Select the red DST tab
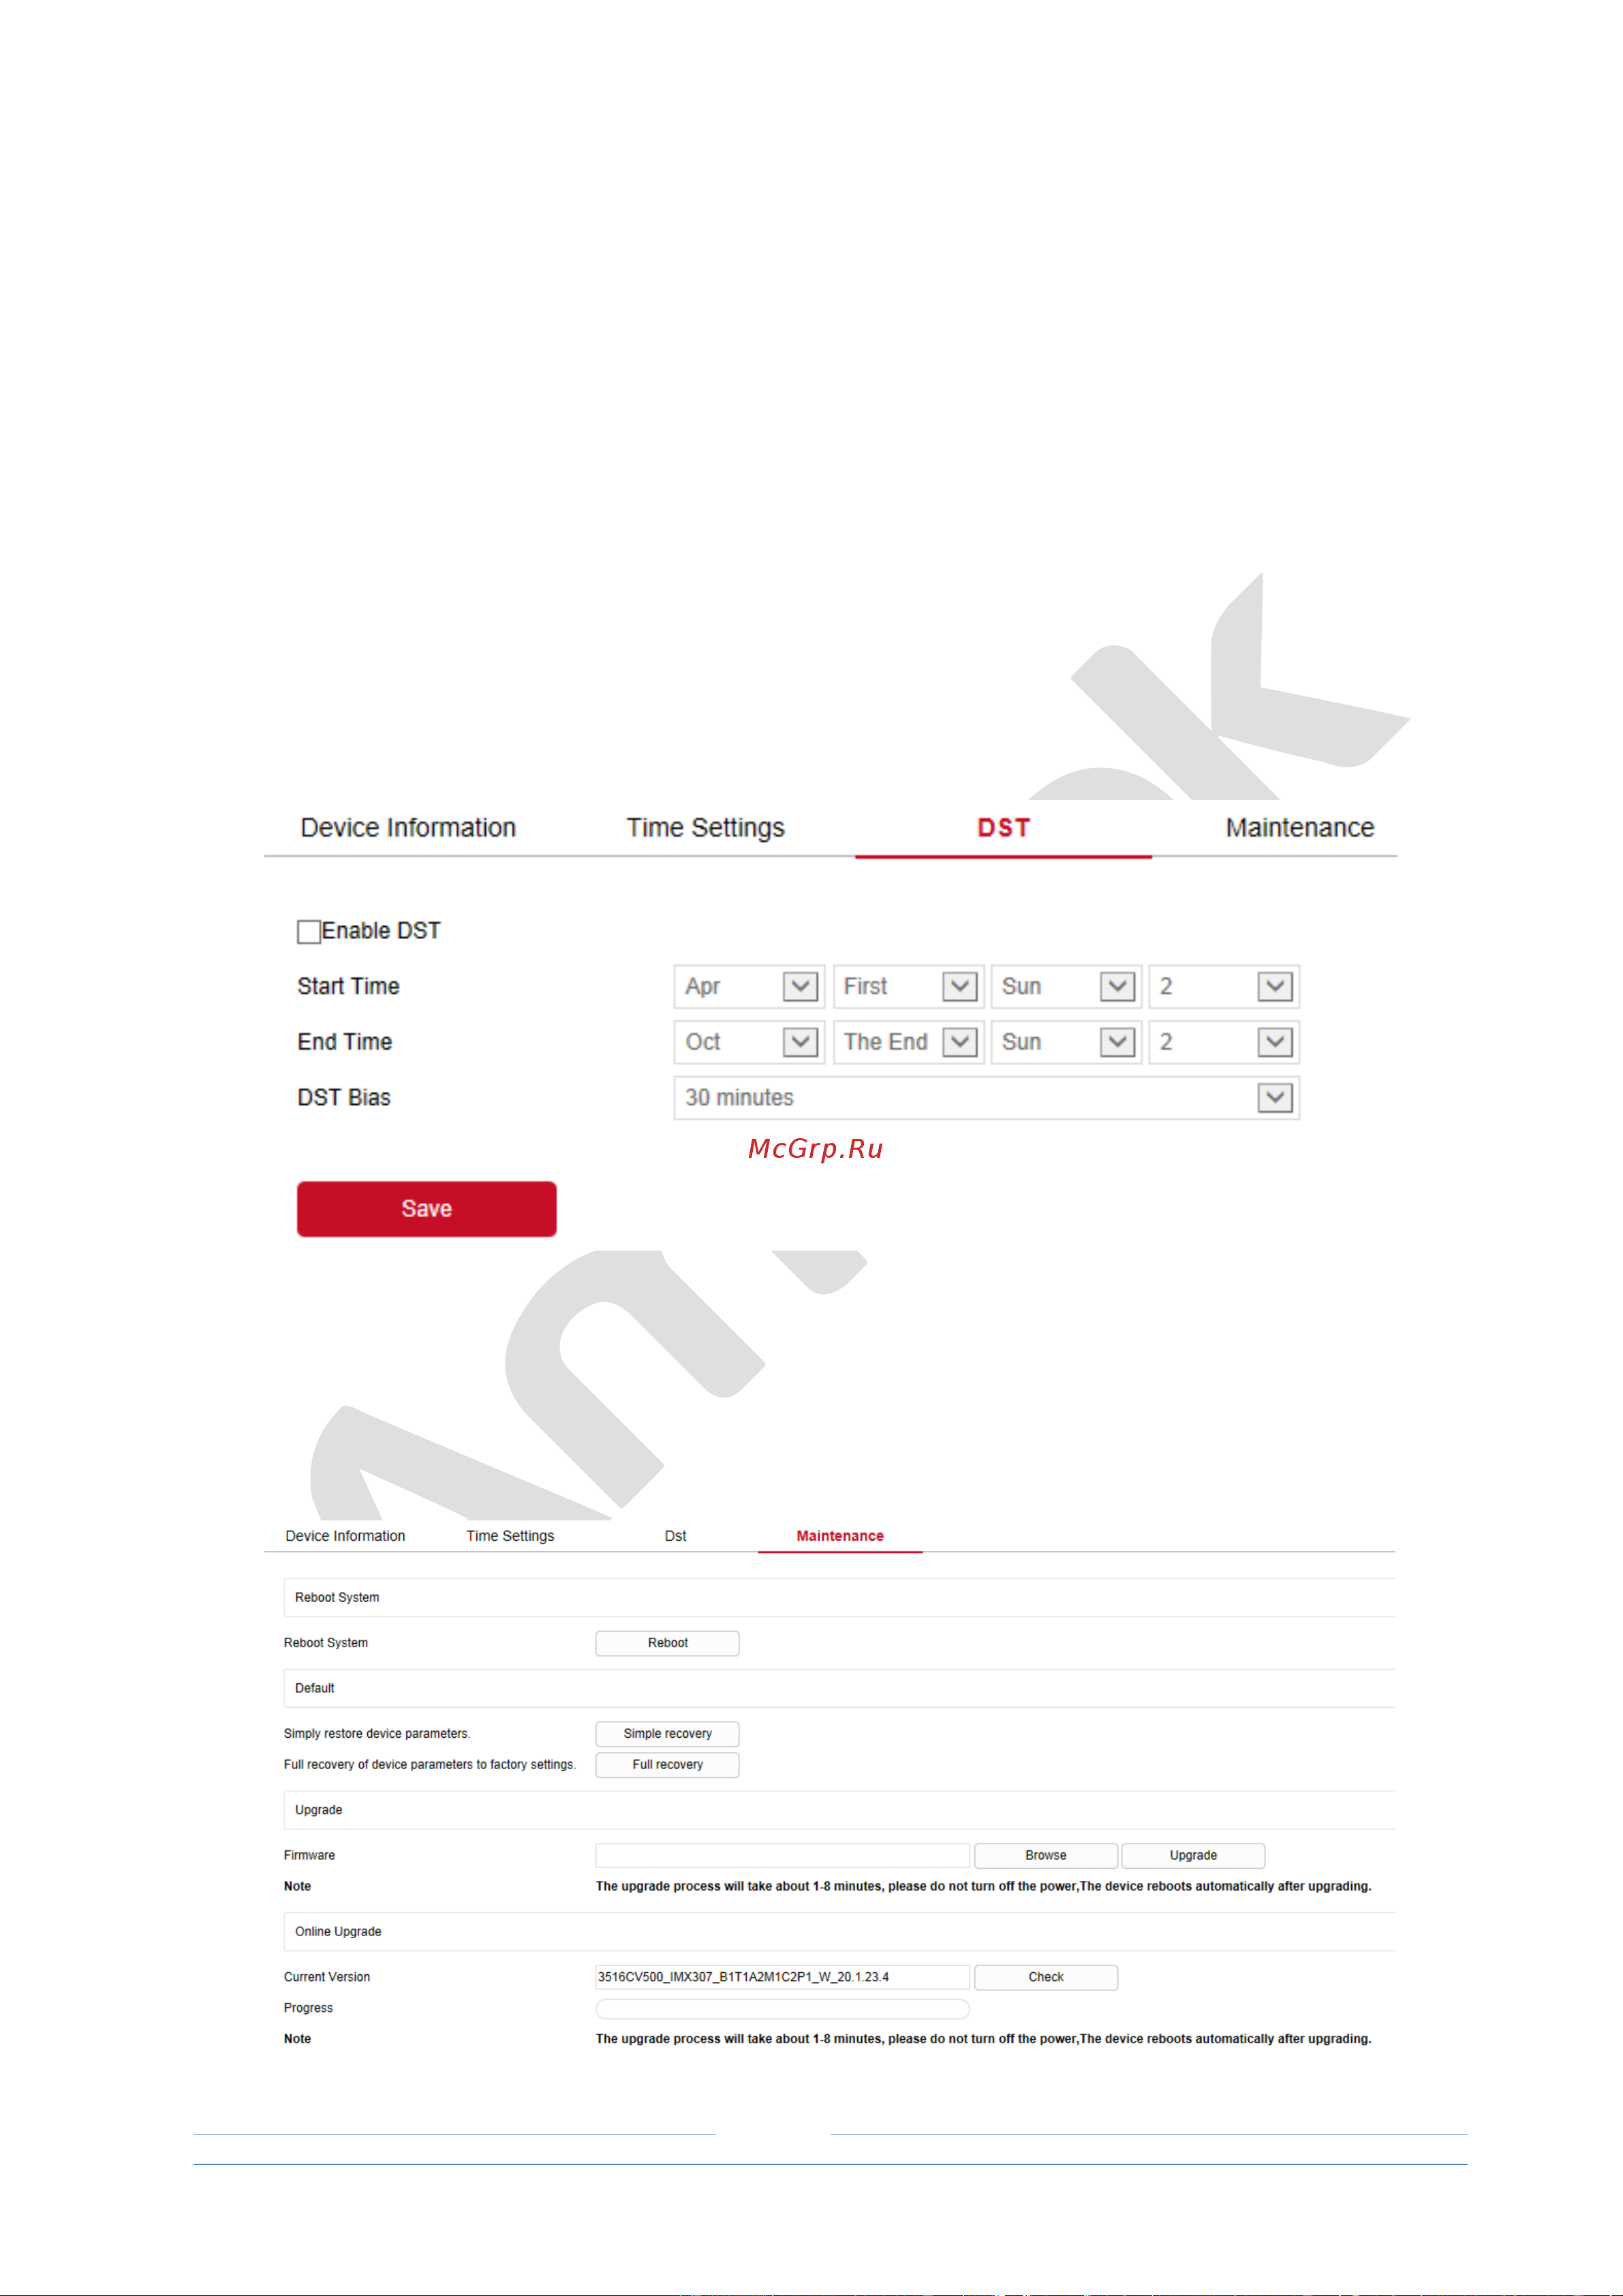1623x2296 pixels. (x=1003, y=828)
